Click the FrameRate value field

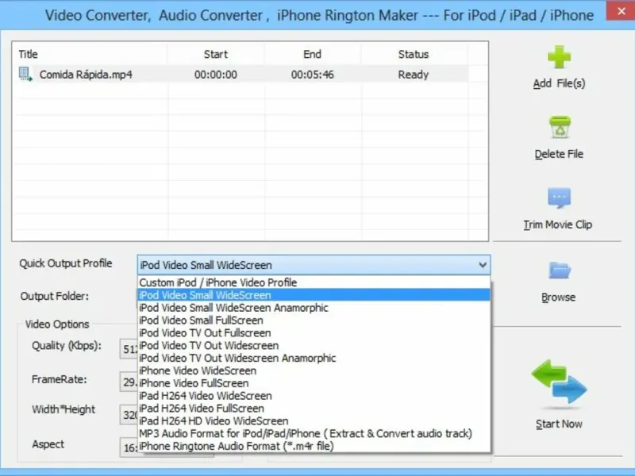[x=129, y=382]
